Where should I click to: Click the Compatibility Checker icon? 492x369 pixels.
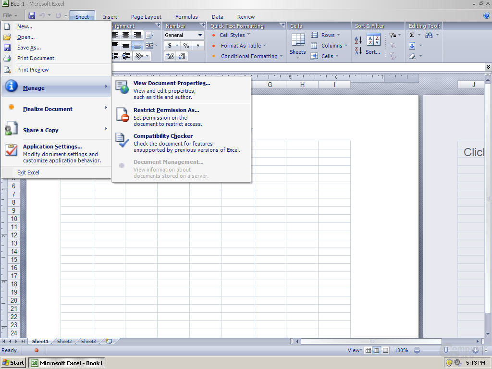[x=122, y=140]
